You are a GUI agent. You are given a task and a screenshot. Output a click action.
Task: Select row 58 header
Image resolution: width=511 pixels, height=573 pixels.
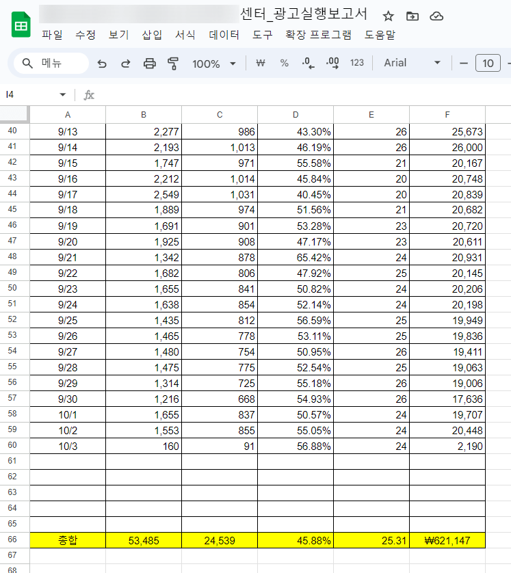[14, 414]
